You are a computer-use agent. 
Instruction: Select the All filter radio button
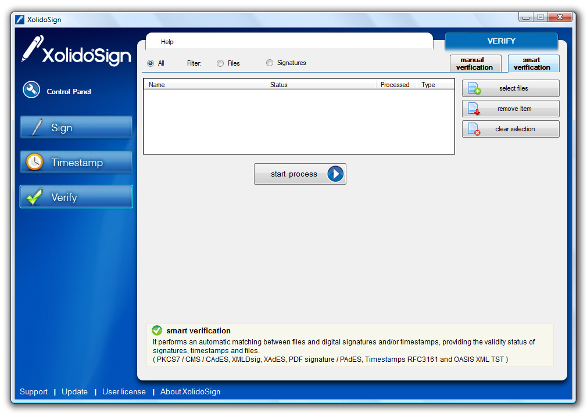pos(151,63)
